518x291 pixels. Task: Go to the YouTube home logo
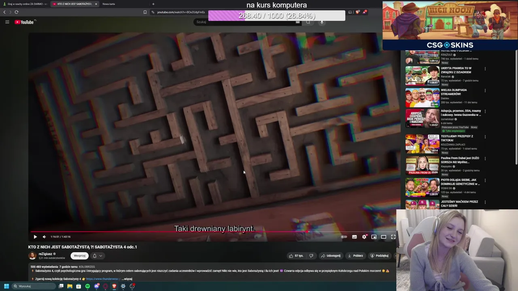click(25, 22)
